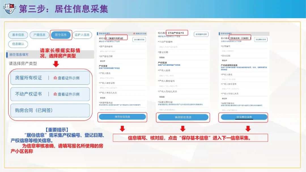Open the 登记日期 selector in 不动产权证书 form
This screenshot has width=306, height=172.
183,58
